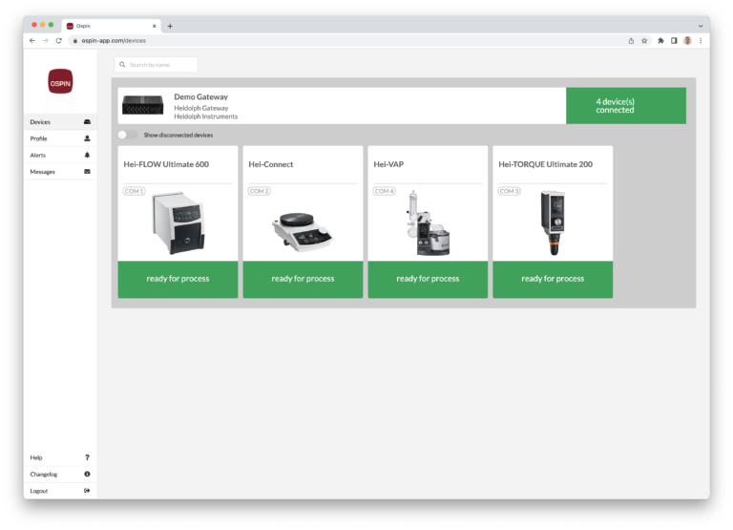Open the Hei-TORQUE stirrer image
733x530 pixels.
click(x=553, y=223)
